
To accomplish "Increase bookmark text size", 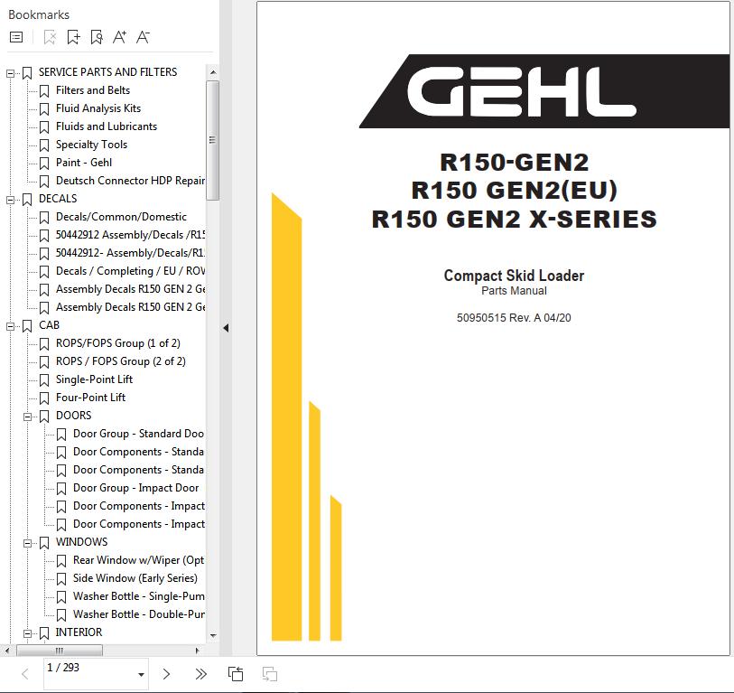I will point(120,37).
